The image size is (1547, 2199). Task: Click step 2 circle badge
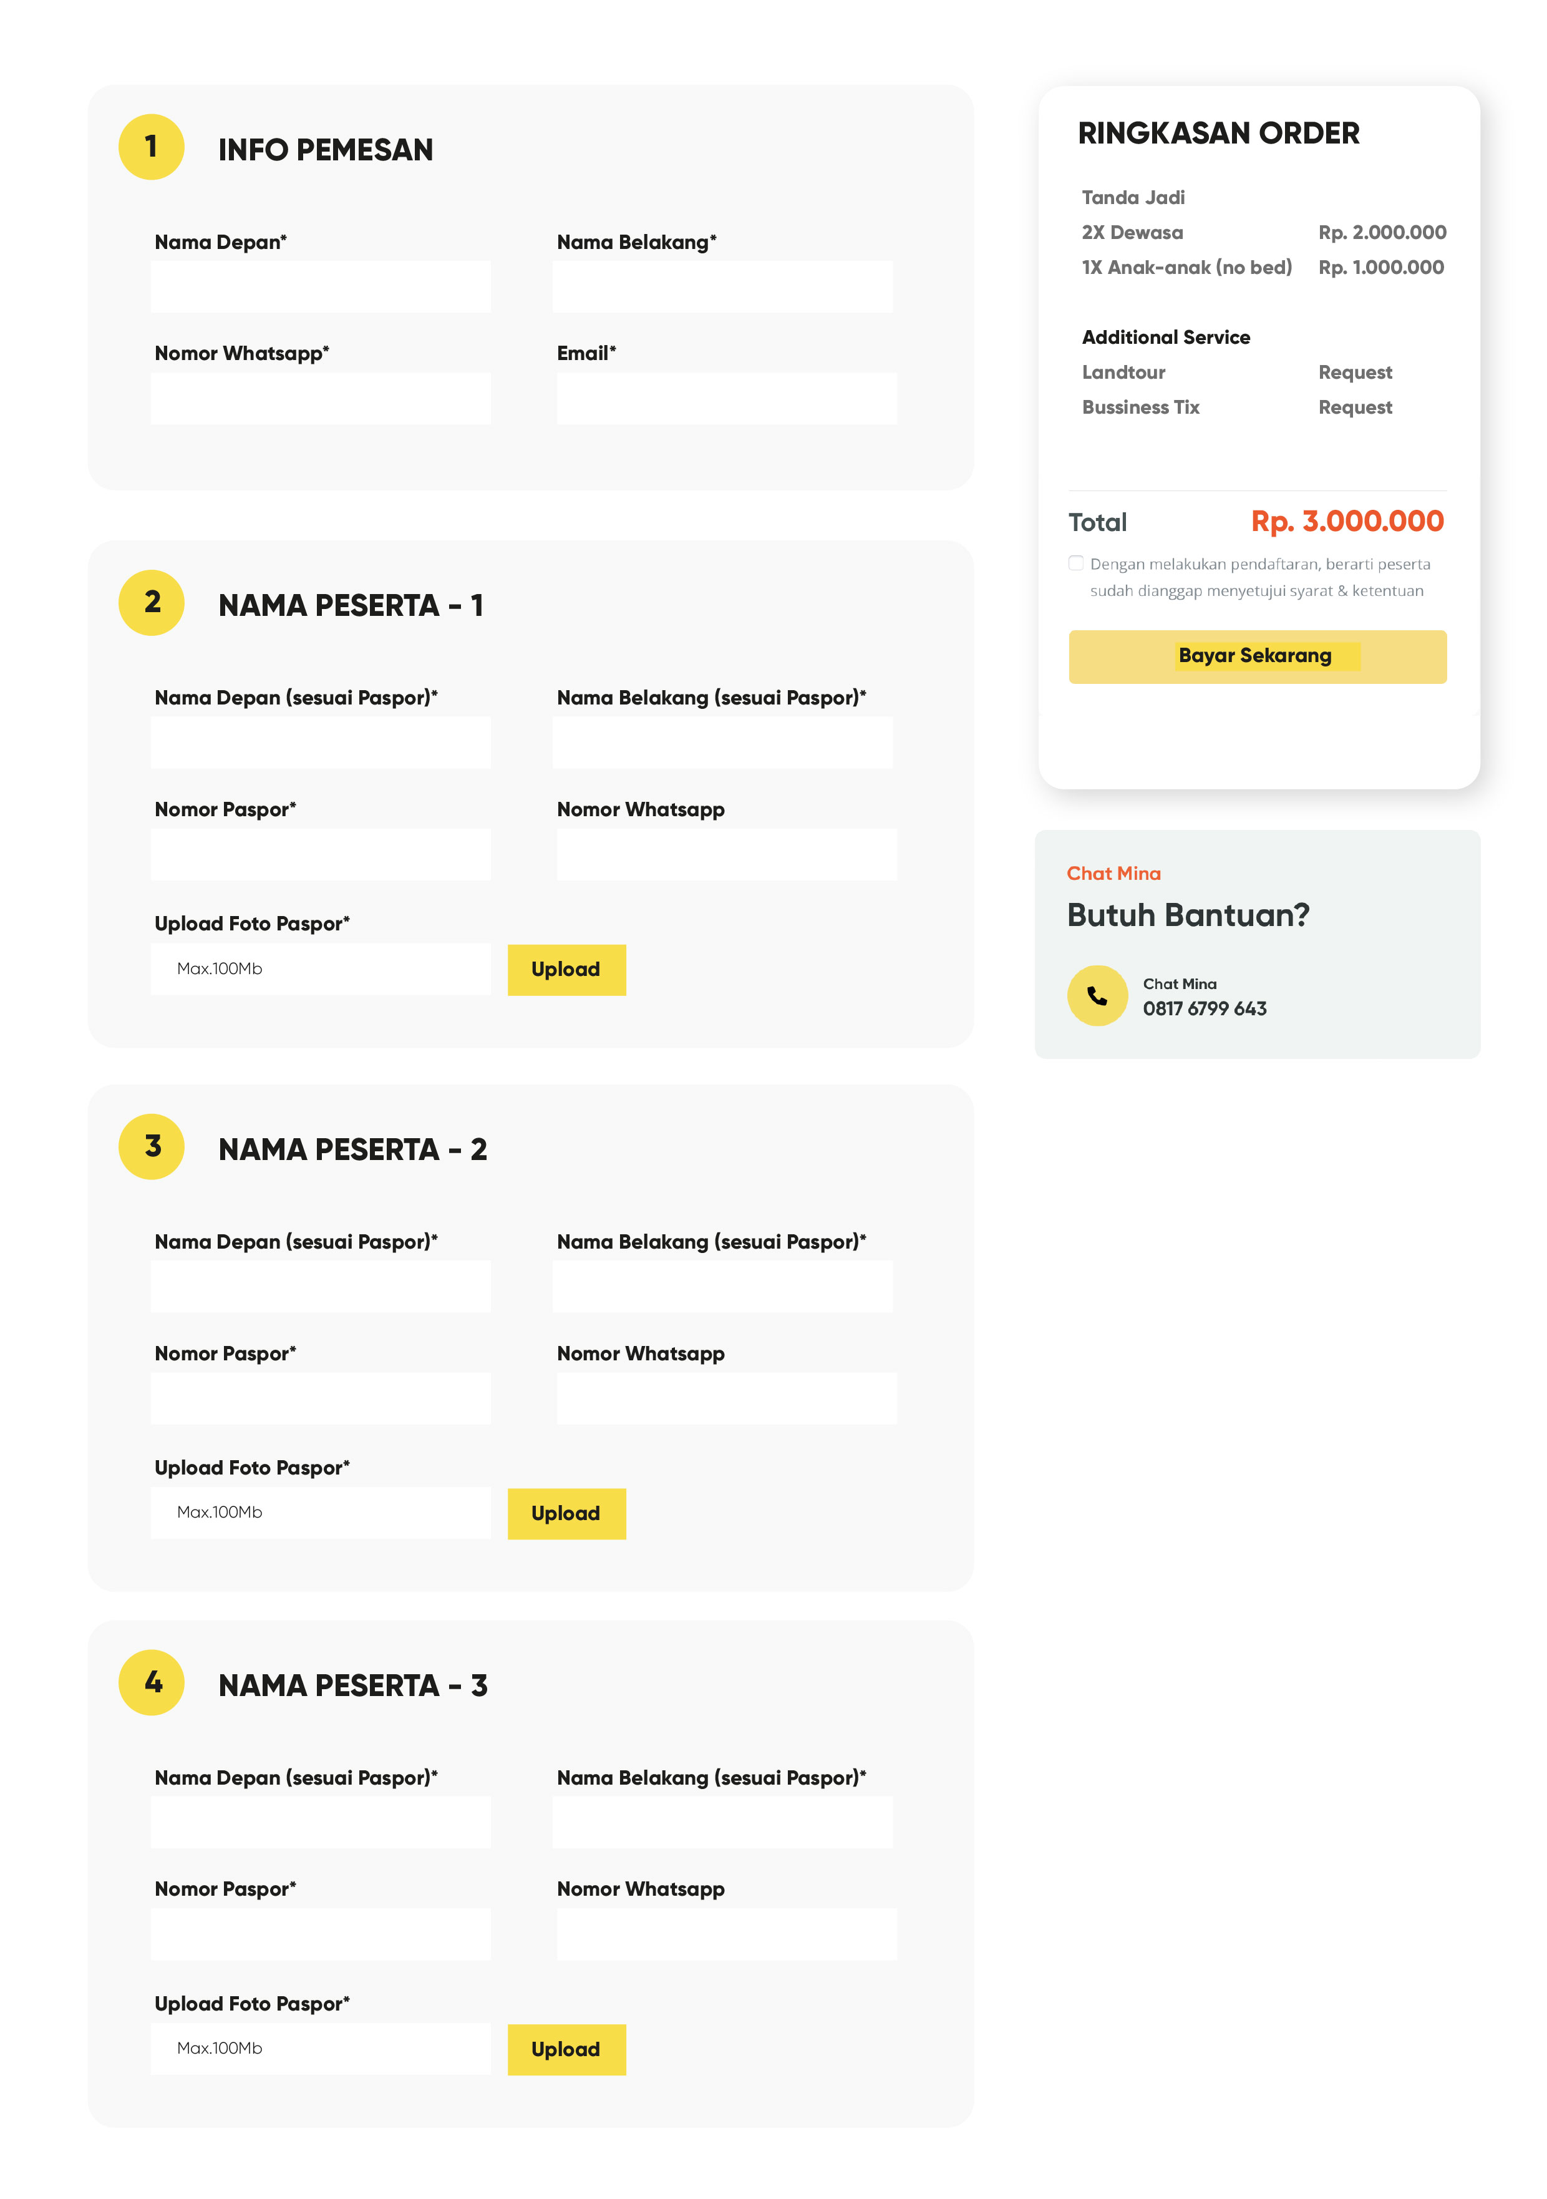(151, 603)
